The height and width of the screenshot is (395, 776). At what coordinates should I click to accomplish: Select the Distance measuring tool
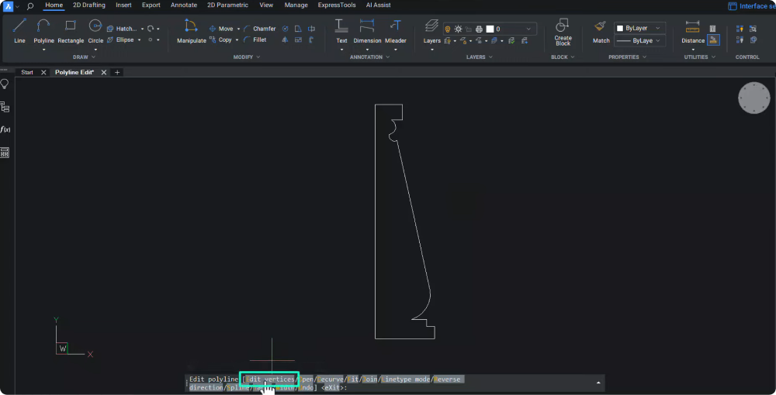(693, 31)
